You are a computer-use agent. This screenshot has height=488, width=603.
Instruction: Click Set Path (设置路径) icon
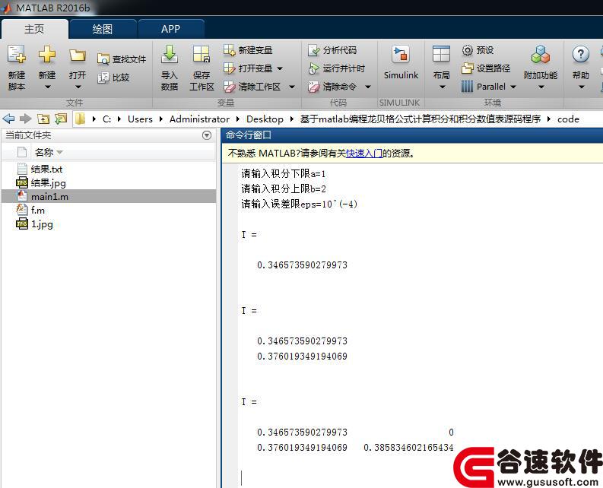click(x=467, y=68)
